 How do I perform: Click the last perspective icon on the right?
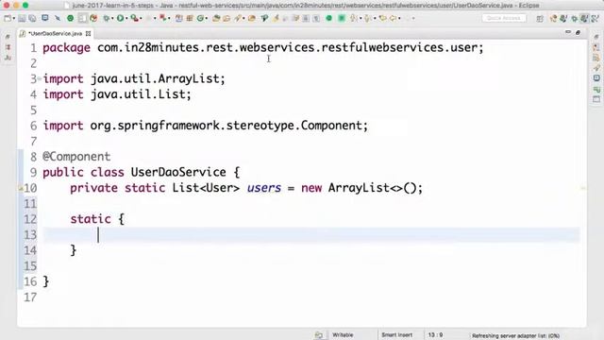coord(595,19)
